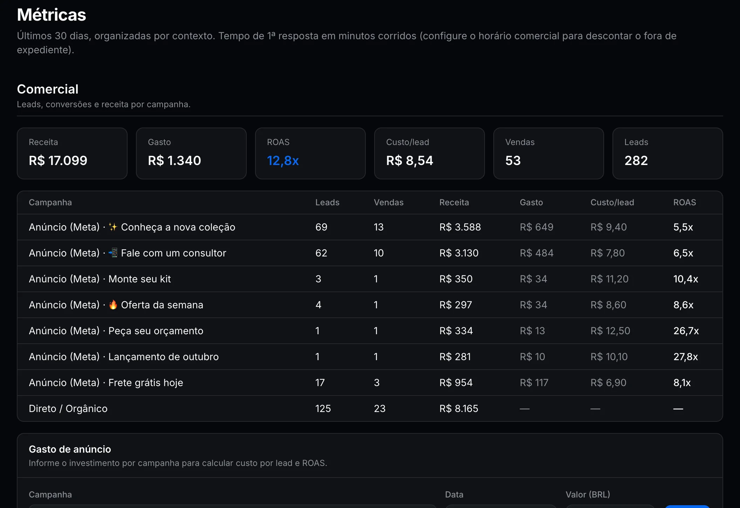Viewport: 740px width, 508px height.
Task: Click ROAS 26,7x cell
Action: pyautogui.click(x=686, y=331)
